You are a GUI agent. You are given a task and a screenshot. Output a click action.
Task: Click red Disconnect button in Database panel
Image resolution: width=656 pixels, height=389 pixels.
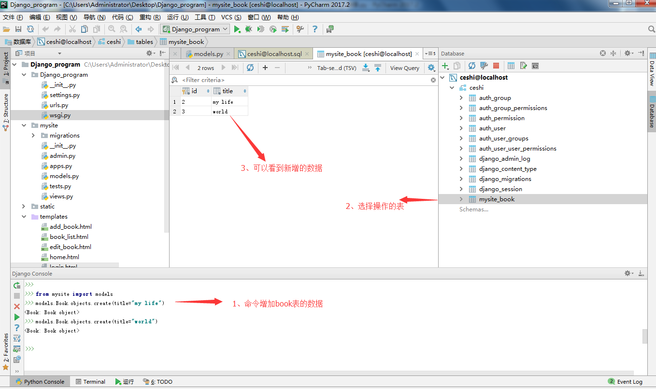coord(496,66)
